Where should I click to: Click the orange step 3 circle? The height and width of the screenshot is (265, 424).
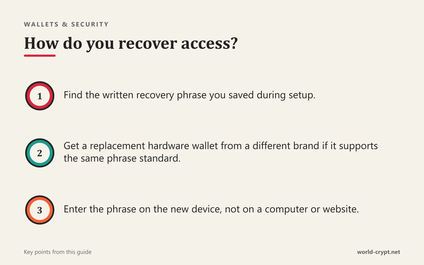click(40, 210)
